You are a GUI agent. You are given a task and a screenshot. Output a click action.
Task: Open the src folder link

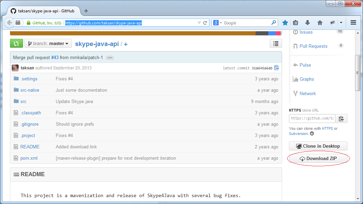[23, 102]
